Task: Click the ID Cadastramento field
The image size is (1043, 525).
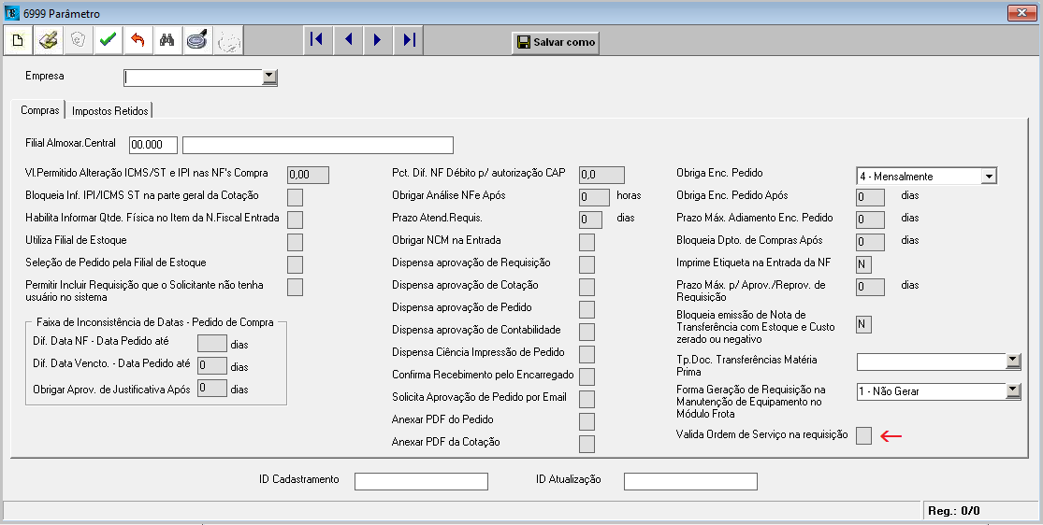Action: pyautogui.click(x=421, y=481)
